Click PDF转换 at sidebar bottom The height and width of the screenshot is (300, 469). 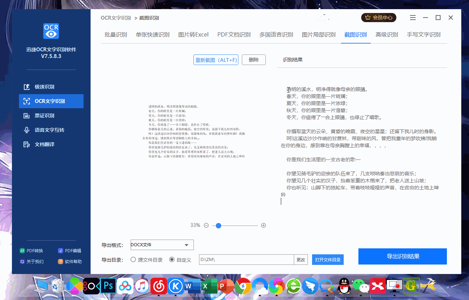point(32,250)
